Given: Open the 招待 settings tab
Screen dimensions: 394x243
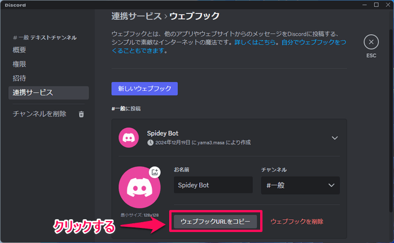Looking at the screenshot, I should [x=19, y=78].
